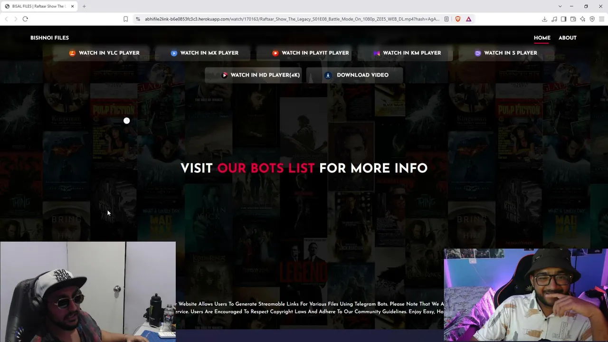Close the BISAL FILES tab
Screen dimensions: 608x342
pyautogui.click(x=72, y=6)
